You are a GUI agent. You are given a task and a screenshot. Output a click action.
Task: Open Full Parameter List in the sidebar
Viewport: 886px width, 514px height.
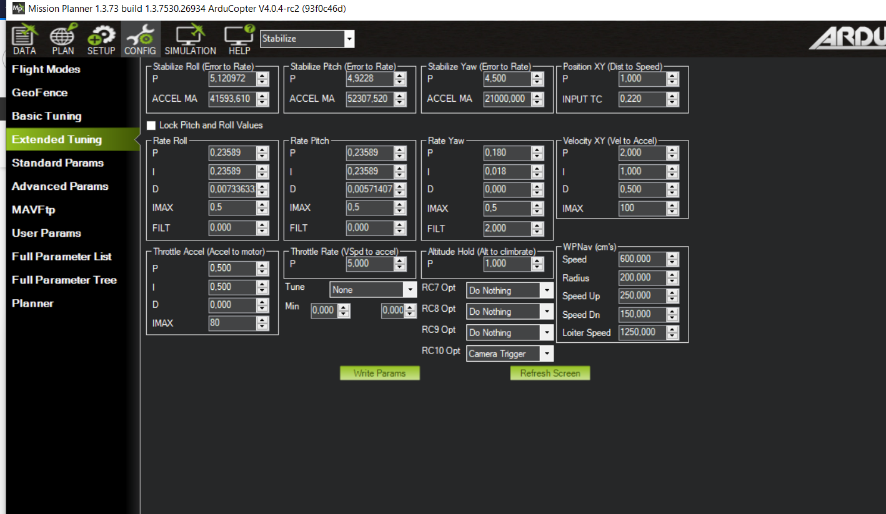62,257
